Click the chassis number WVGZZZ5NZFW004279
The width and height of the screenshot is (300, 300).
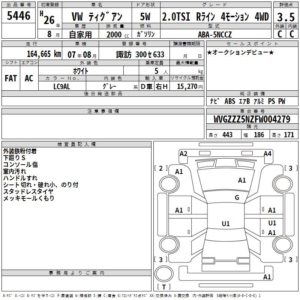click(x=252, y=119)
